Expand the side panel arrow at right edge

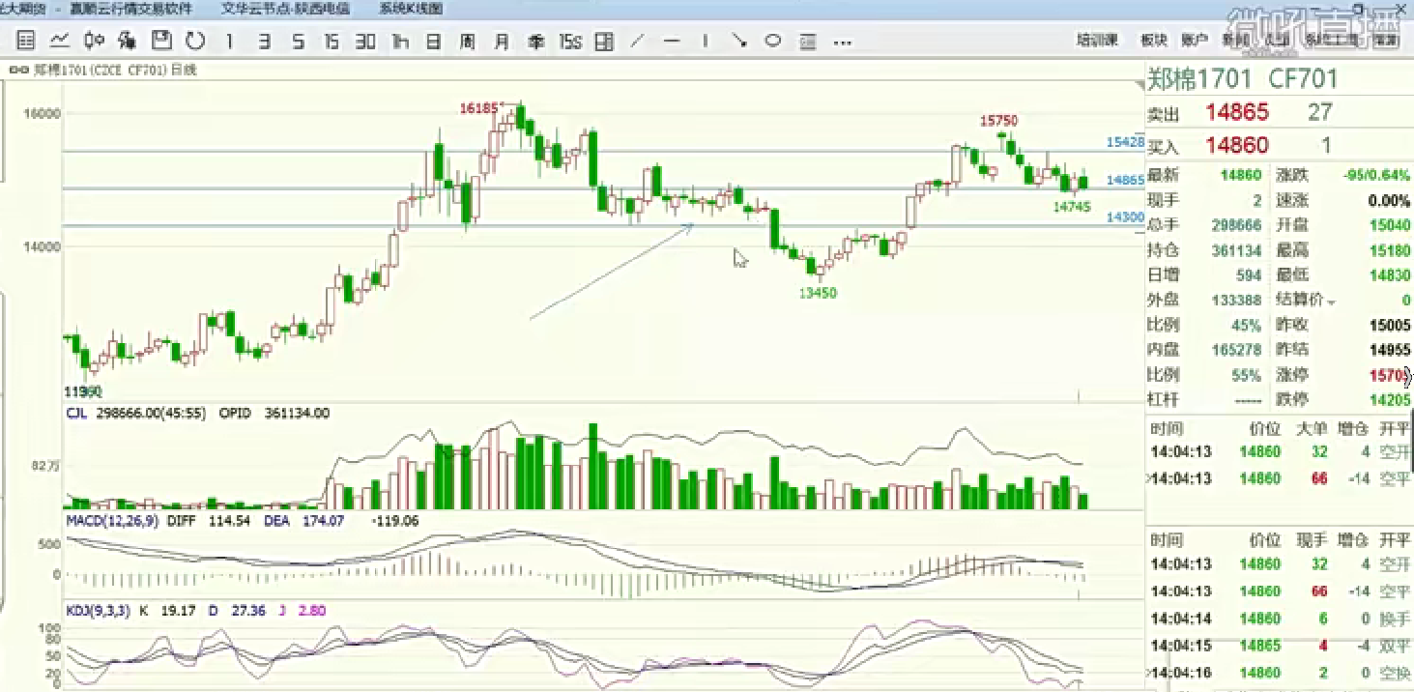click(x=1406, y=375)
